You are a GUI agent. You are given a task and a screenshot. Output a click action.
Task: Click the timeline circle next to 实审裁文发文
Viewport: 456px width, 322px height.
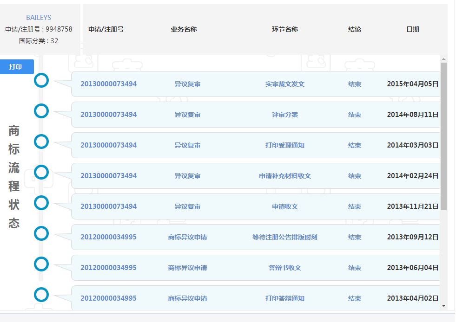(x=41, y=80)
